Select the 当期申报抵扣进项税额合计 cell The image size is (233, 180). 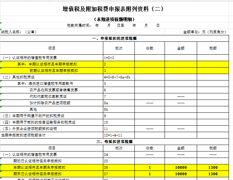pyautogui.click(x=51, y=135)
